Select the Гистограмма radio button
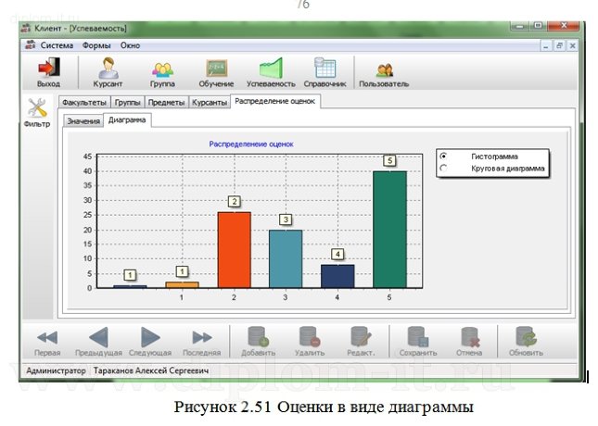Viewport: 598px width, 426px height. [443, 157]
